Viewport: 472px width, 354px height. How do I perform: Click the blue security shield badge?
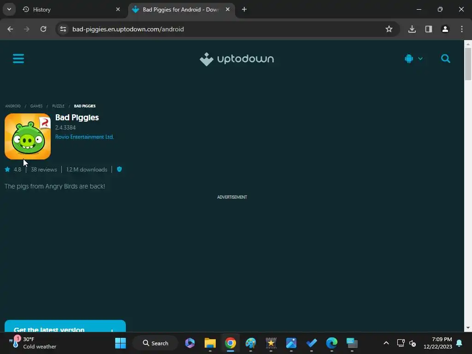(x=119, y=169)
